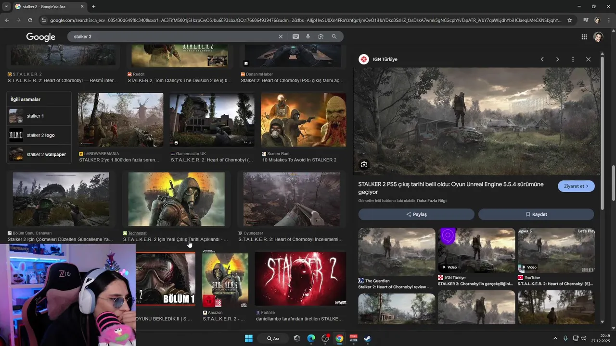The height and width of the screenshot is (346, 616).
Task: Clear the search box text
Action: tap(281, 37)
